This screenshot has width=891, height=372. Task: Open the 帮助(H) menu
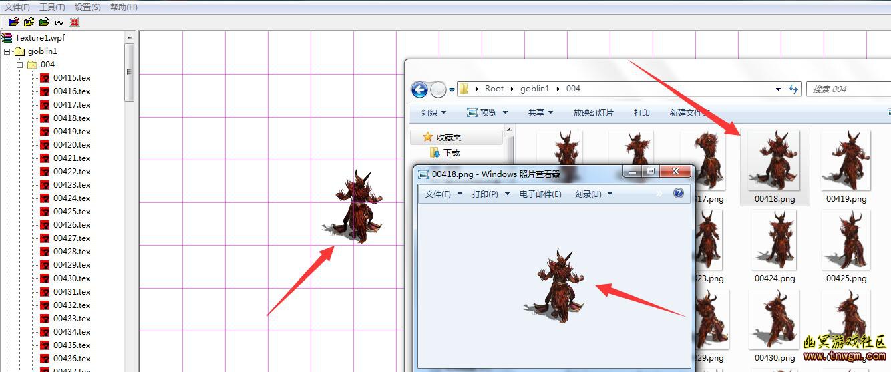point(124,7)
